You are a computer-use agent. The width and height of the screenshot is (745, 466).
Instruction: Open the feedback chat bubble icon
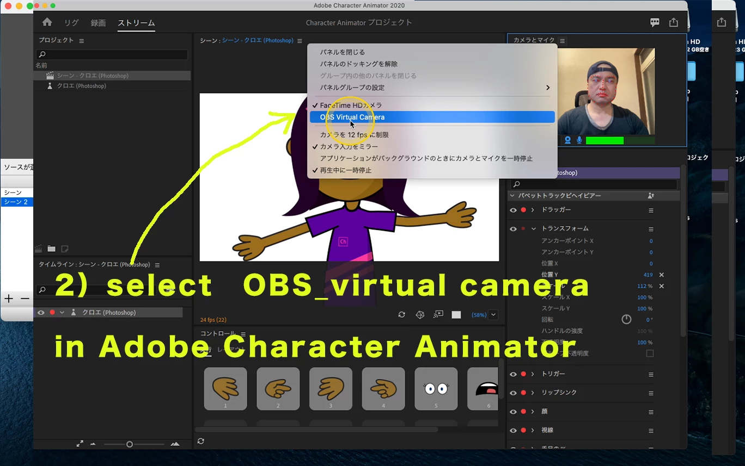tap(655, 22)
